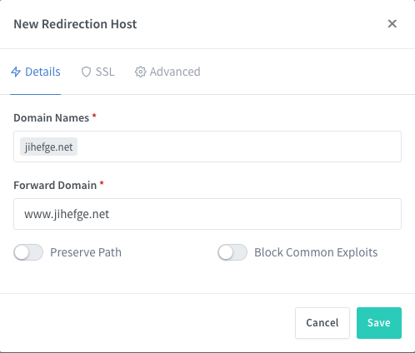Click the Preserve Path label text
The image size is (415, 353).
click(86, 252)
